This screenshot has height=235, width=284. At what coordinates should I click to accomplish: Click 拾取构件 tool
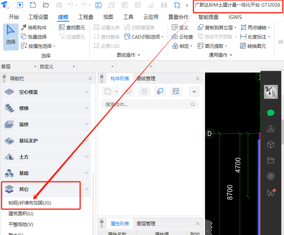[34, 27]
